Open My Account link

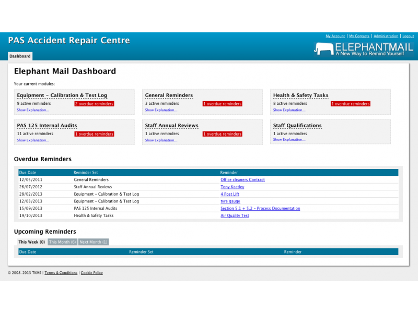pyautogui.click(x=335, y=36)
